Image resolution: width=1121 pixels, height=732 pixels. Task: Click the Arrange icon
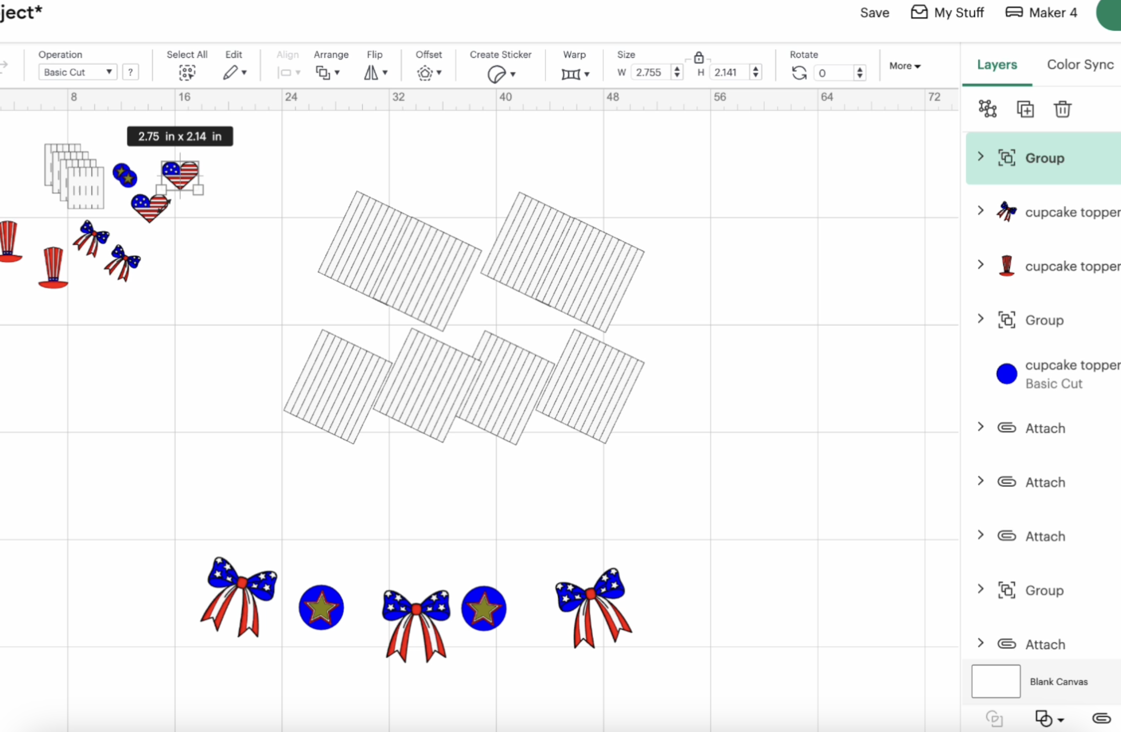tap(323, 72)
